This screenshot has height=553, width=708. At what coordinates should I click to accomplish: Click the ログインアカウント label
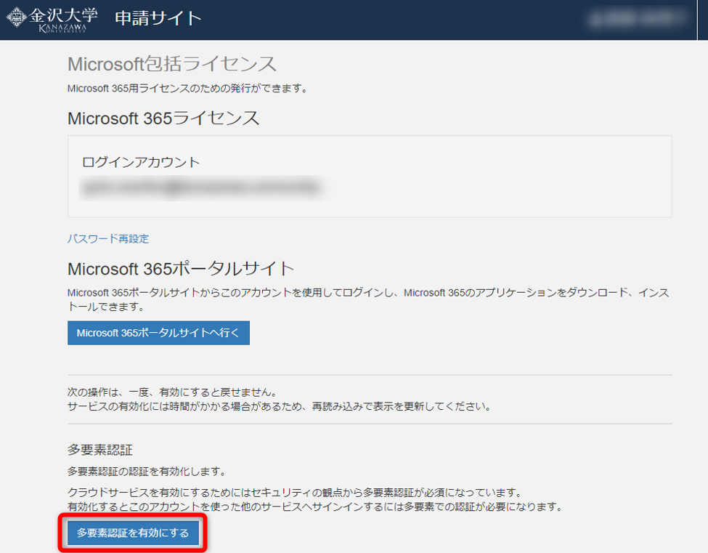click(141, 162)
